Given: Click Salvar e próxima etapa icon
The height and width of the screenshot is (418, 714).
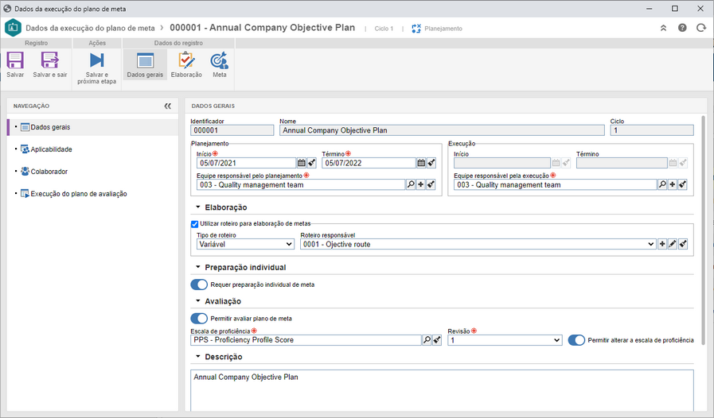Looking at the screenshot, I should click(x=96, y=60).
